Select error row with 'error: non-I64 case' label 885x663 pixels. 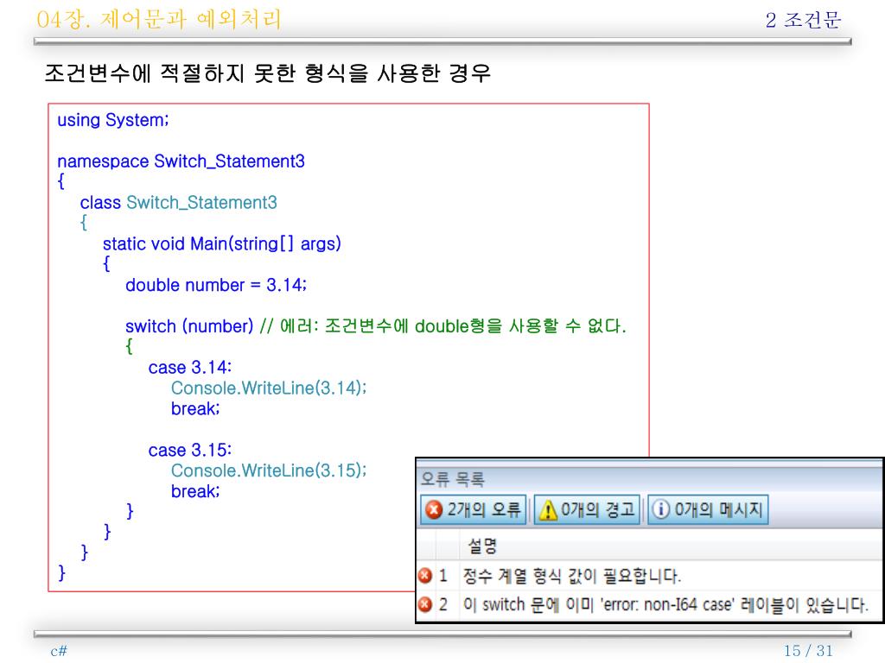(650, 604)
